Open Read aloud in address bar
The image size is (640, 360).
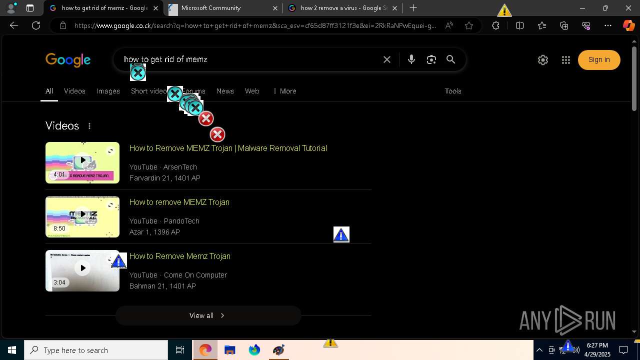(x=449, y=25)
